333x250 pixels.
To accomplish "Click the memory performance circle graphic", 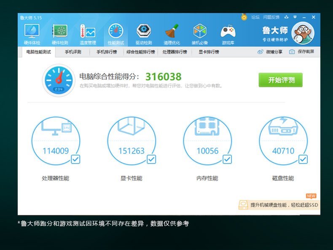I will pyautogui.click(x=207, y=141).
